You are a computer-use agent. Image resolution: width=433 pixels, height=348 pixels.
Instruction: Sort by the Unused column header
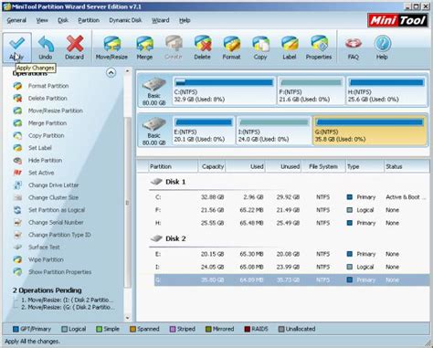(283, 166)
